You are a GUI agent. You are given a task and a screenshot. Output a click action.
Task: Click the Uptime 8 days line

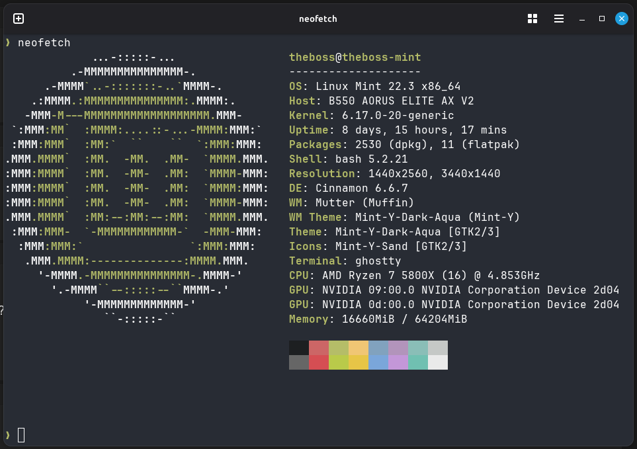tap(398, 130)
